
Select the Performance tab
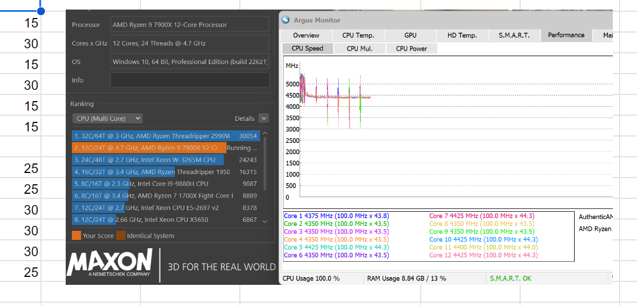click(x=566, y=35)
